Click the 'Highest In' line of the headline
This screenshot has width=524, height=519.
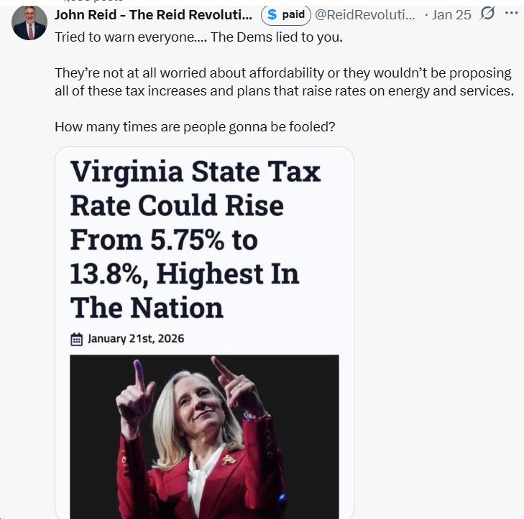click(x=184, y=273)
